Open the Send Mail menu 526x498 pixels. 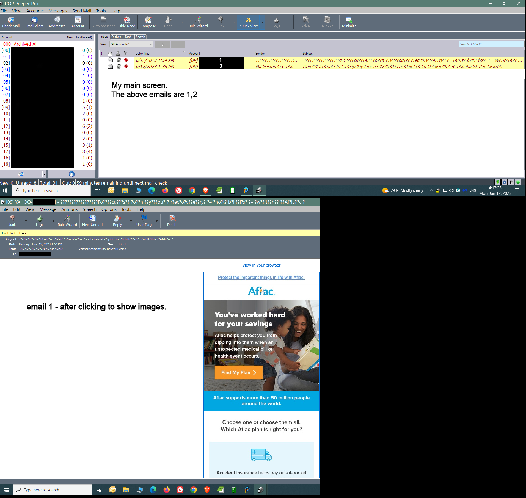(x=82, y=11)
